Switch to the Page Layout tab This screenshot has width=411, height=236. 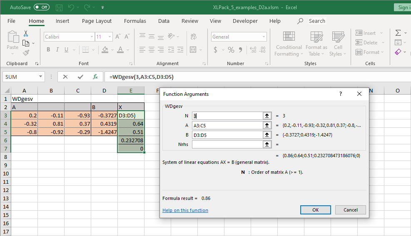coord(97,21)
